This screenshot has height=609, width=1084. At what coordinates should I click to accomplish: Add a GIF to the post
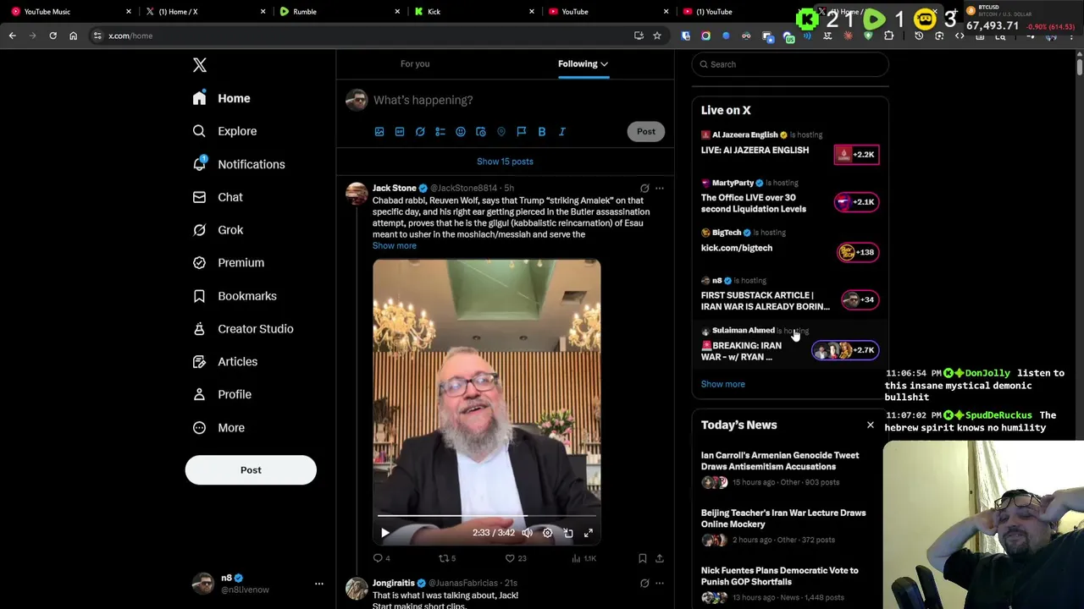pos(400,132)
